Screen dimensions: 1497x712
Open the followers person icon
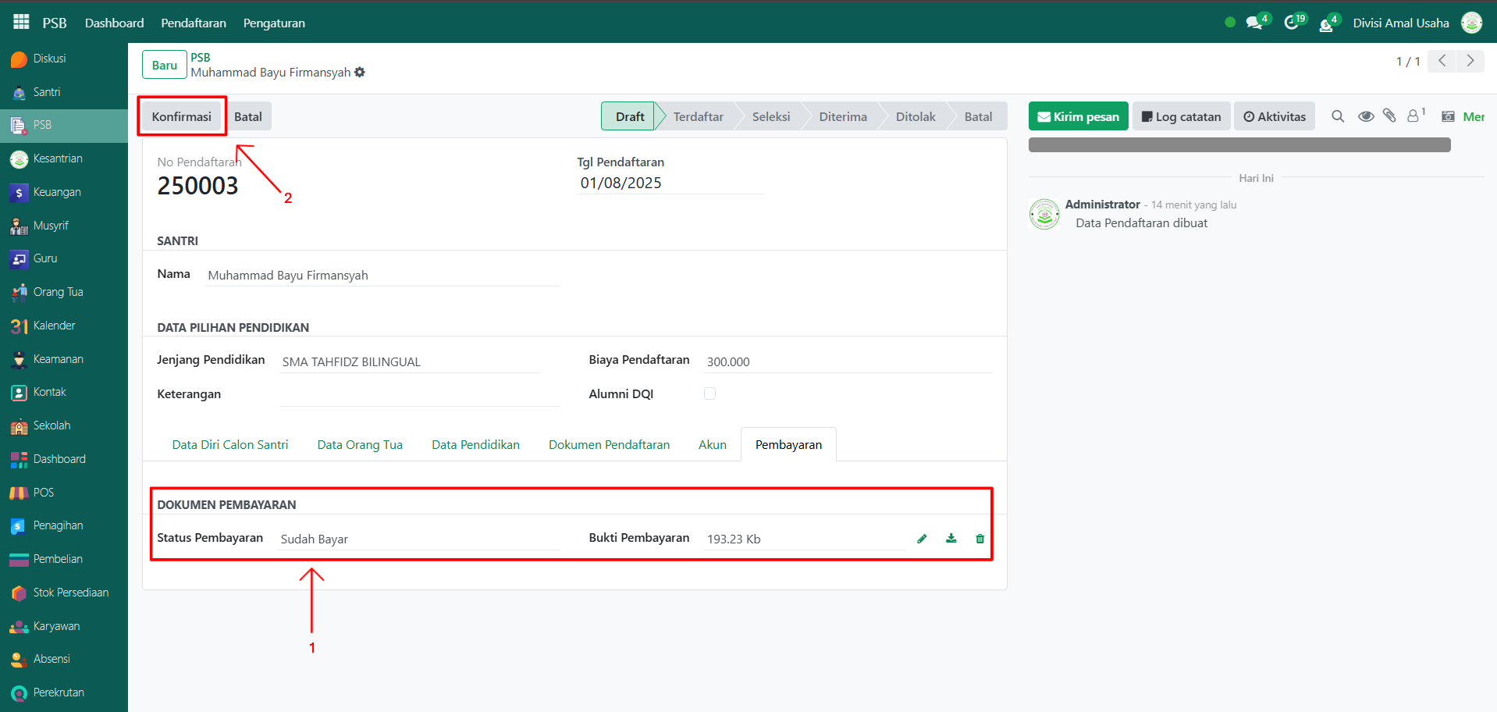[1413, 116]
